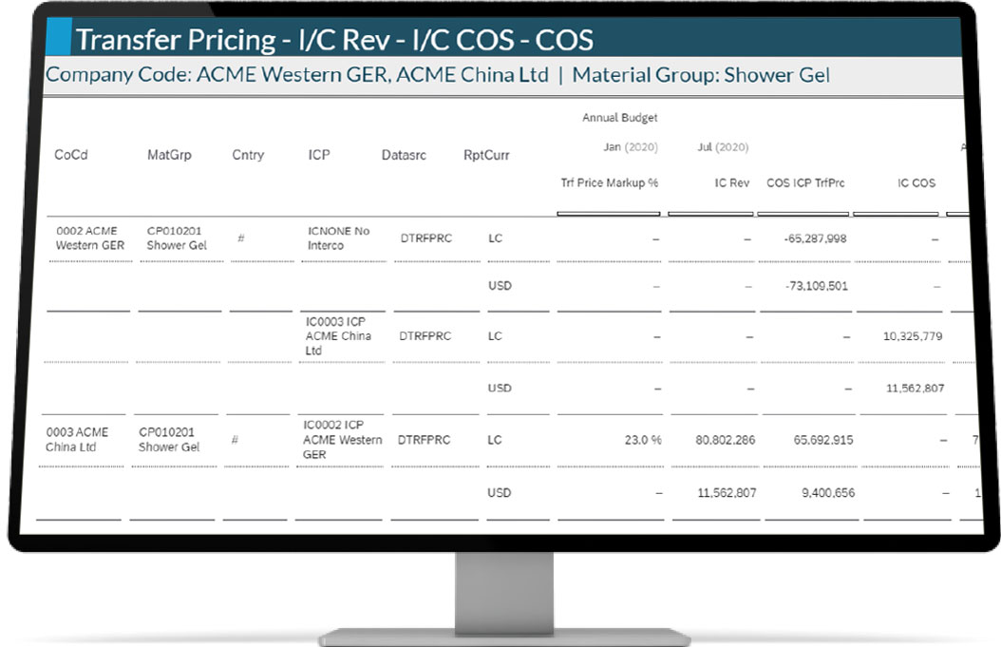Image resolution: width=1001 pixels, height=647 pixels.
Task: Select the MatGrp column header
Action: pos(169,155)
